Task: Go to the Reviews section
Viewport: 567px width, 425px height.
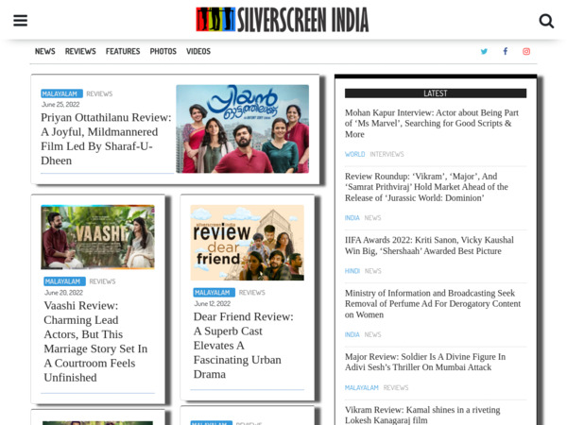Action: [x=80, y=51]
